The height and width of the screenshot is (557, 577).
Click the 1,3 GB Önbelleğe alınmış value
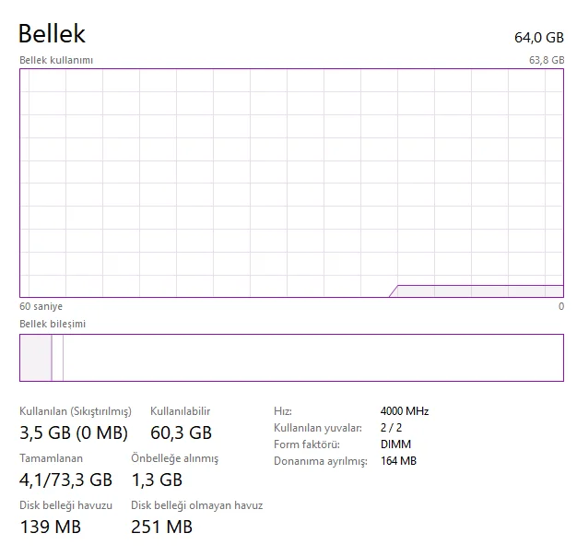[157, 480]
